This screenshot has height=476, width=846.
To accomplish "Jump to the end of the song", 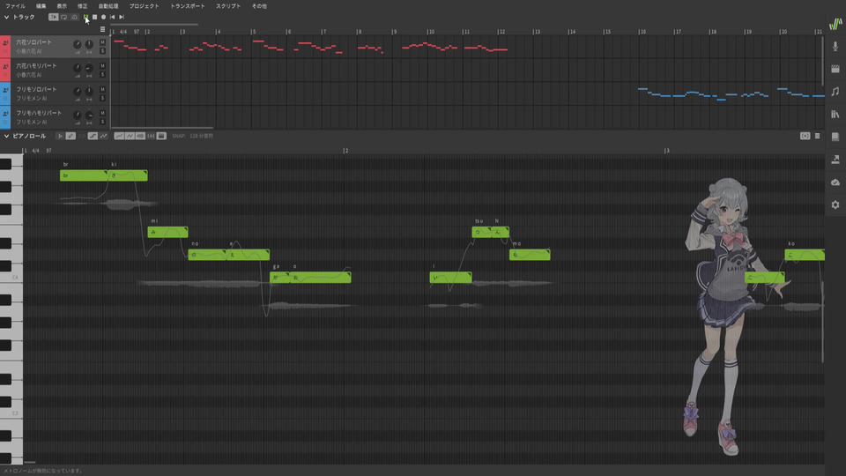I will (122, 18).
